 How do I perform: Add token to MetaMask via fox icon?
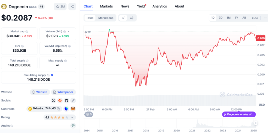[73, 109]
